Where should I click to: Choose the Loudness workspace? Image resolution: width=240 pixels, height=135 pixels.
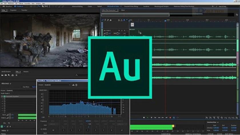coord(146,6)
